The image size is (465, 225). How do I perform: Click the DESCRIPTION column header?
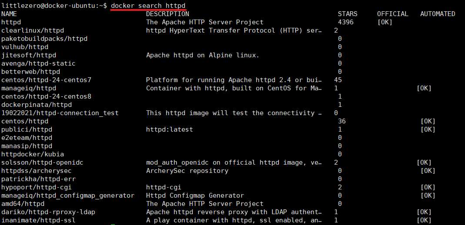coord(167,14)
